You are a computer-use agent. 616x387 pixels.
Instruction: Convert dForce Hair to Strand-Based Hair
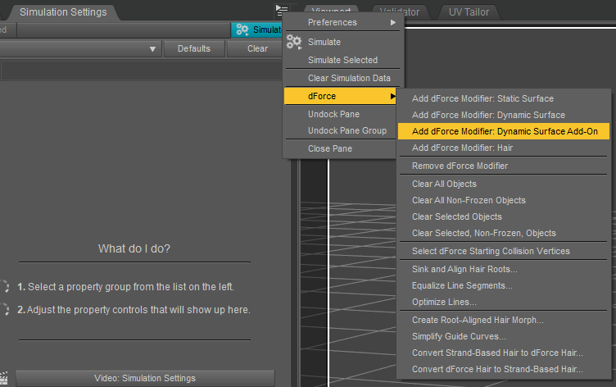(503, 369)
